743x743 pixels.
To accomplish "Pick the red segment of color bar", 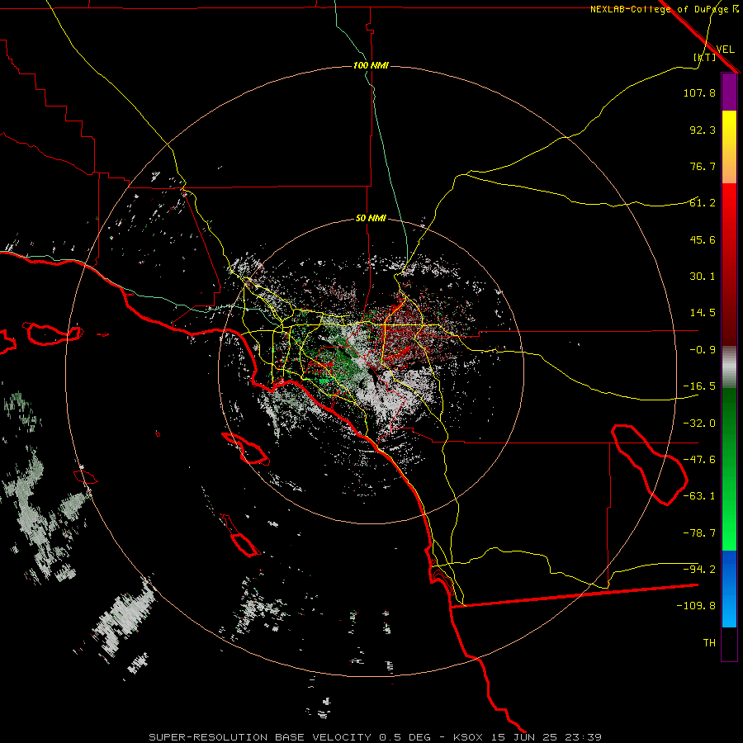I will 729,264.
